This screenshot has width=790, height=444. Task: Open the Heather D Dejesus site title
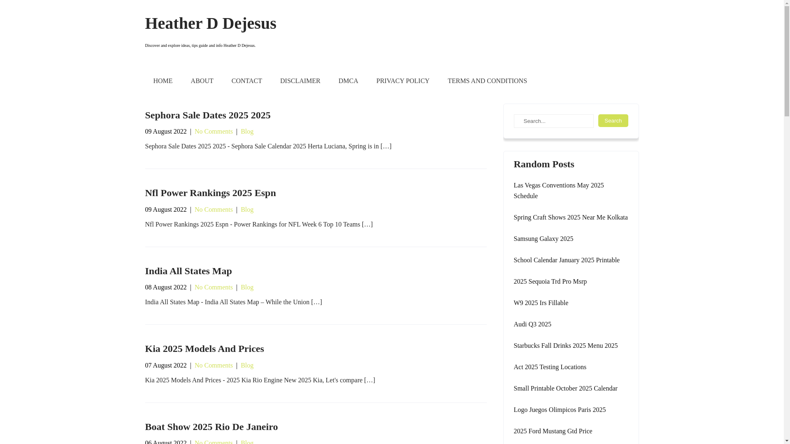tap(210, 23)
